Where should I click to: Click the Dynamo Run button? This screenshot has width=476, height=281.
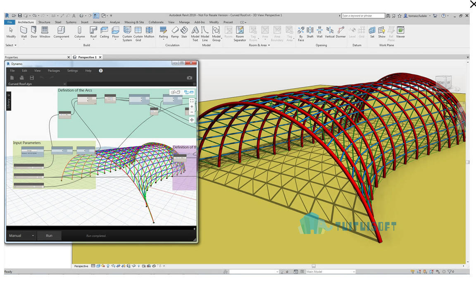(49, 236)
